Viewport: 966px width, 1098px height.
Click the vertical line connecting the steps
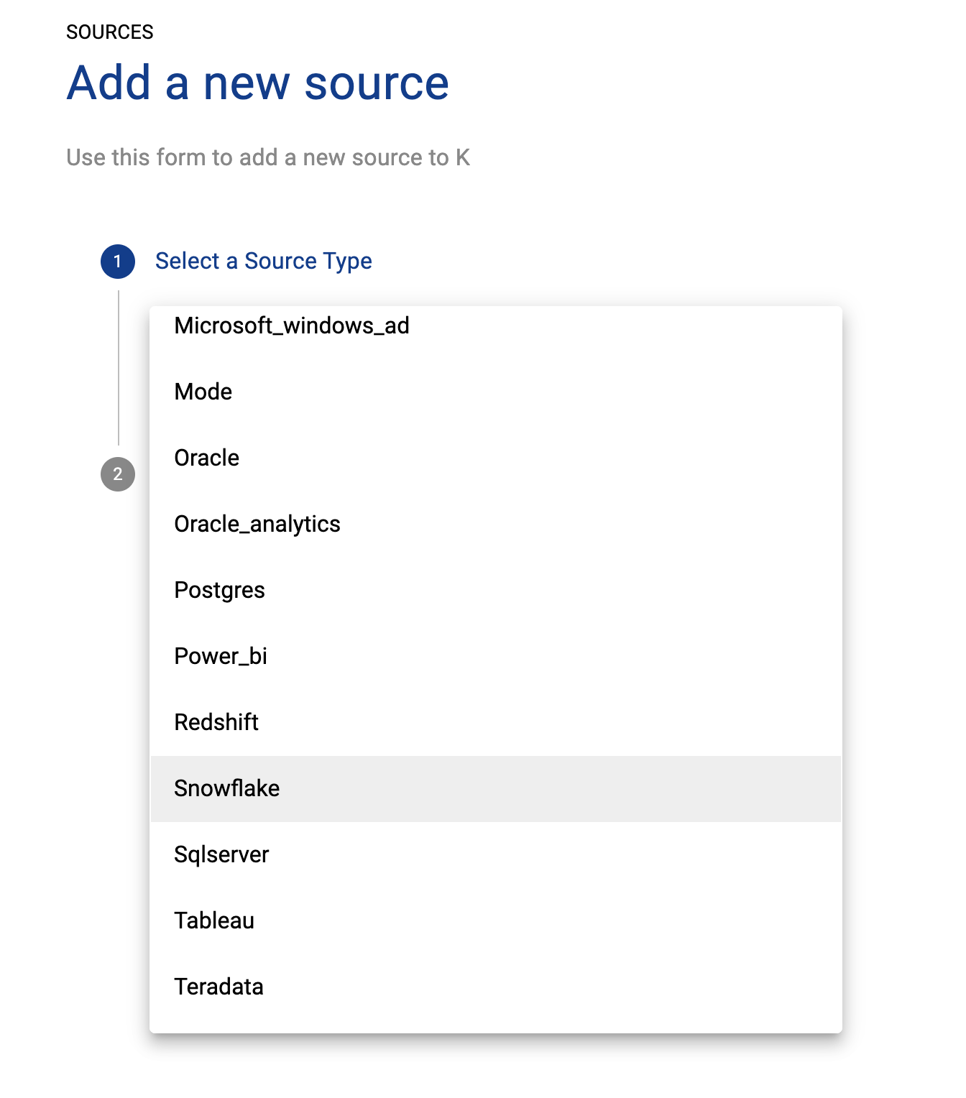click(x=119, y=368)
